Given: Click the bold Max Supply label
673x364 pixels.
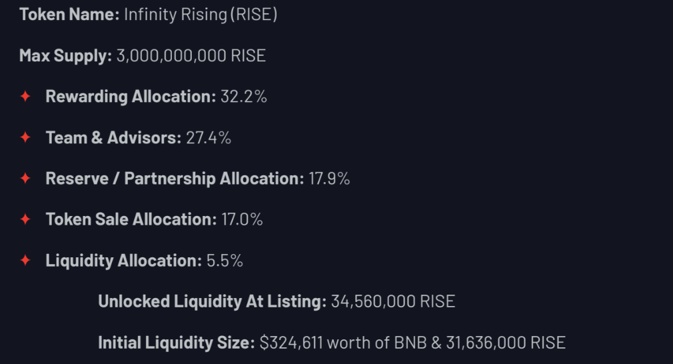Looking at the screenshot, I should pos(65,55).
